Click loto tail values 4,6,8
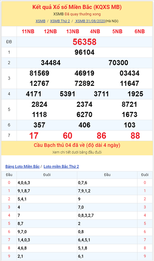The image size is (154, 261). coord(22,248)
